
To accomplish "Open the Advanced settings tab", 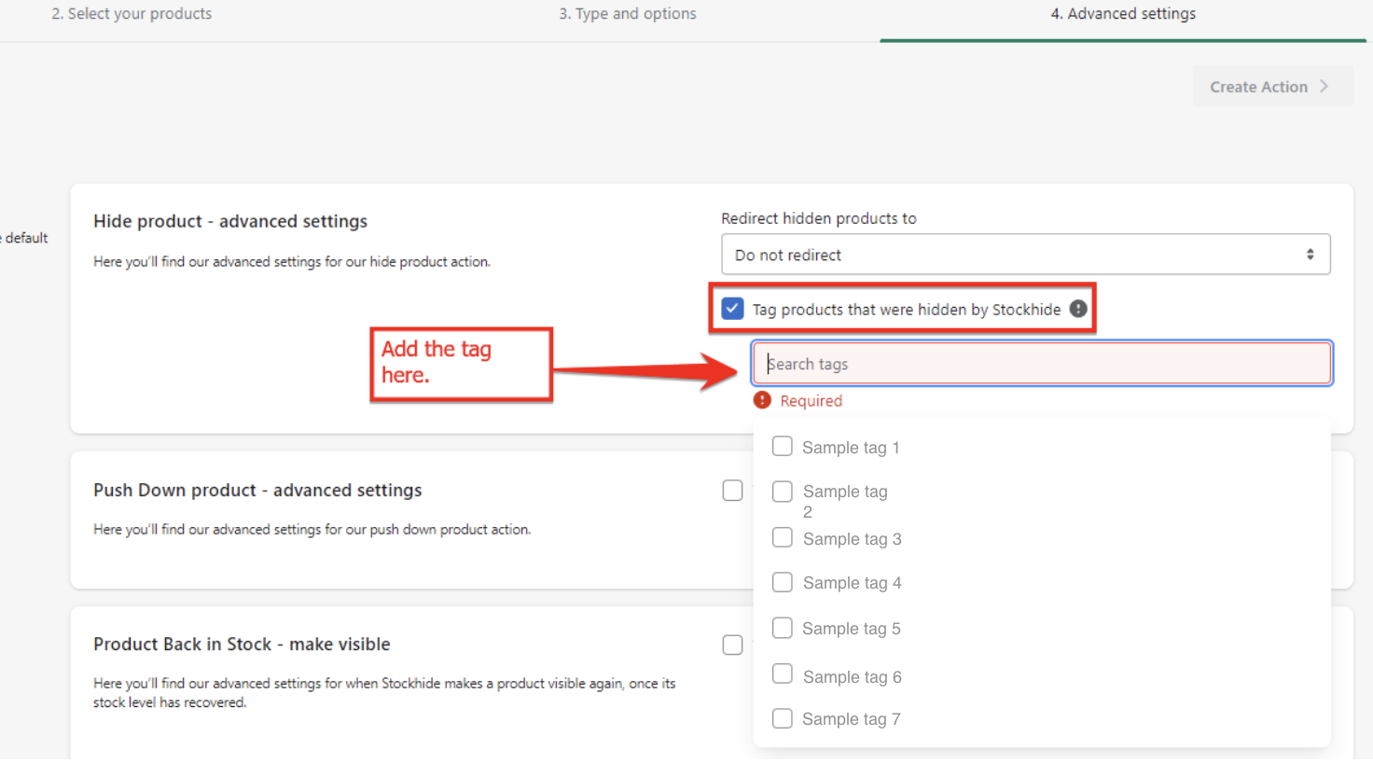I will click(x=1123, y=14).
